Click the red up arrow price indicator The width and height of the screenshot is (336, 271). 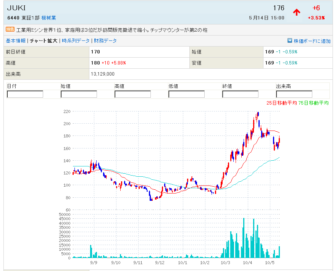297,12
